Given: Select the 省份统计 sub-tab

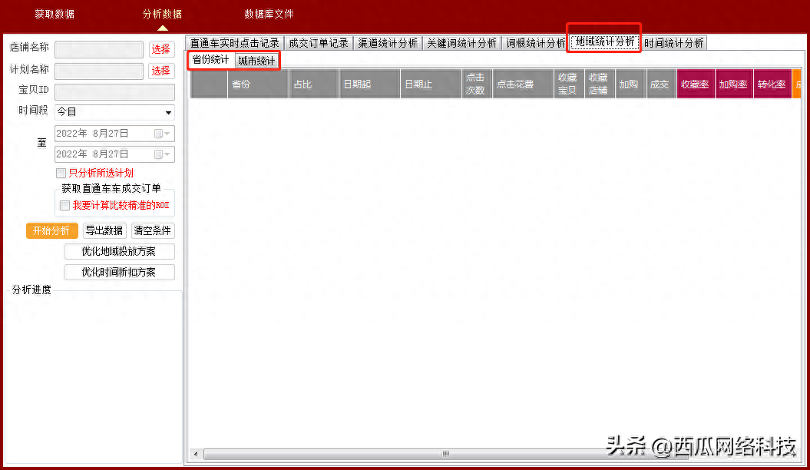Looking at the screenshot, I should coord(210,60).
